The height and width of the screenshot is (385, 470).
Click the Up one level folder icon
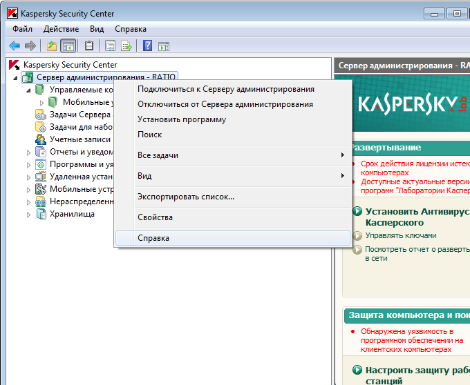tap(52, 46)
